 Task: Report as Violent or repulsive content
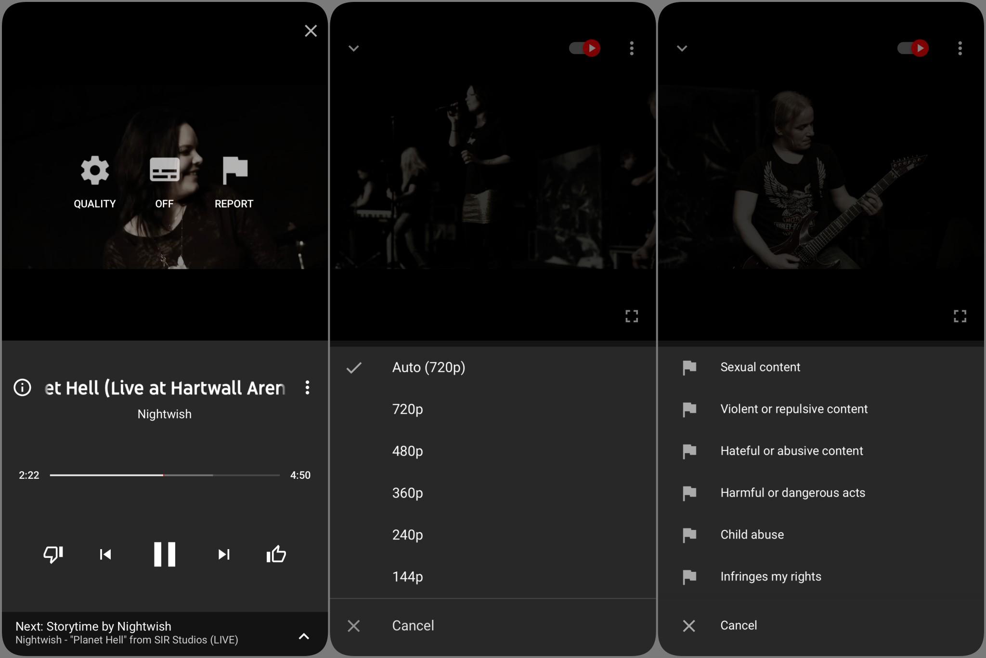821,409
